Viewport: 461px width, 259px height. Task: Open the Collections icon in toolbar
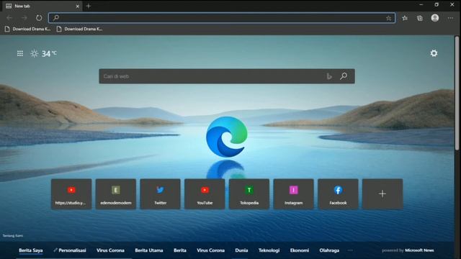tap(420, 18)
